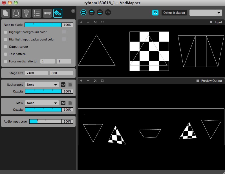Open the Projectors tab icon
The width and height of the screenshot is (225, 174).
(47, 13)
